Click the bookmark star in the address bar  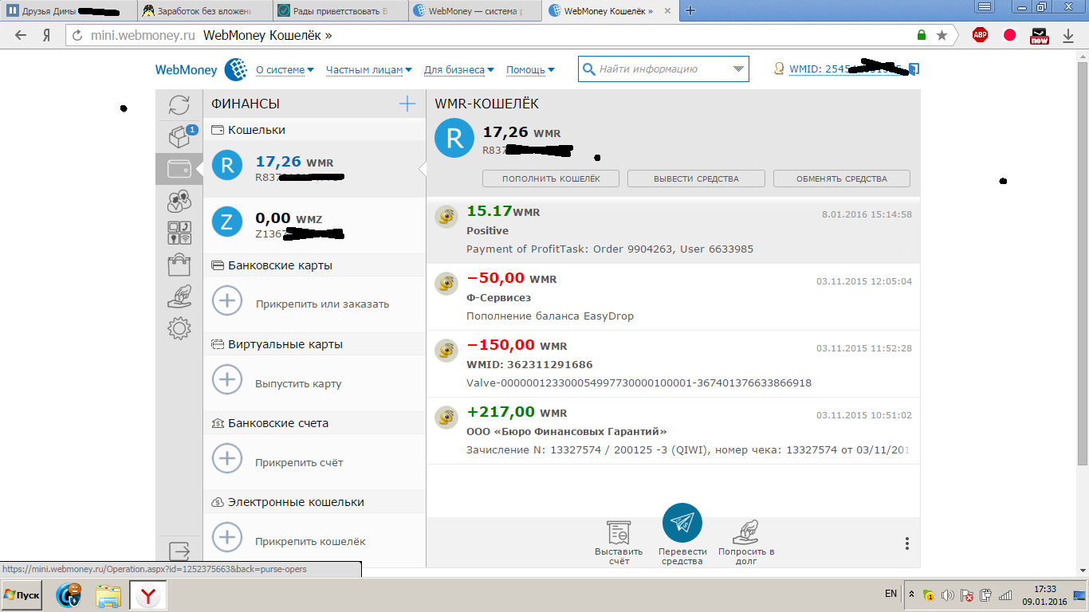point(942,35)
